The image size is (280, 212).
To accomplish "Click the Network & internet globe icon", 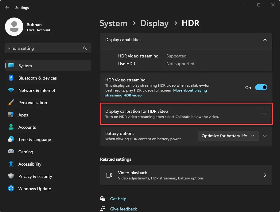I will click(11, 90).
